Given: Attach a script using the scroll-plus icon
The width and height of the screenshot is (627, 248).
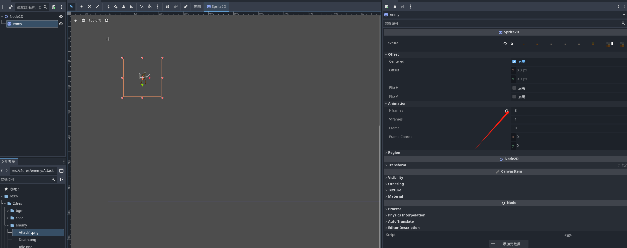Looking at the screenshot, I should click(x=53, y=7).
